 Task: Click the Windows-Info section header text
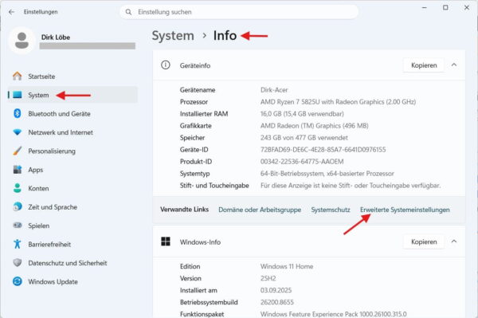(200, 242)
